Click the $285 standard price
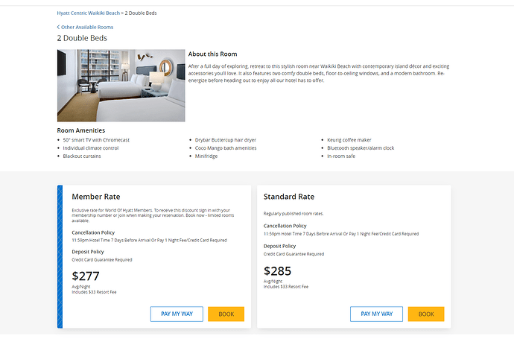514x339 pixels. pyautogui.click(x=277, y=271)
